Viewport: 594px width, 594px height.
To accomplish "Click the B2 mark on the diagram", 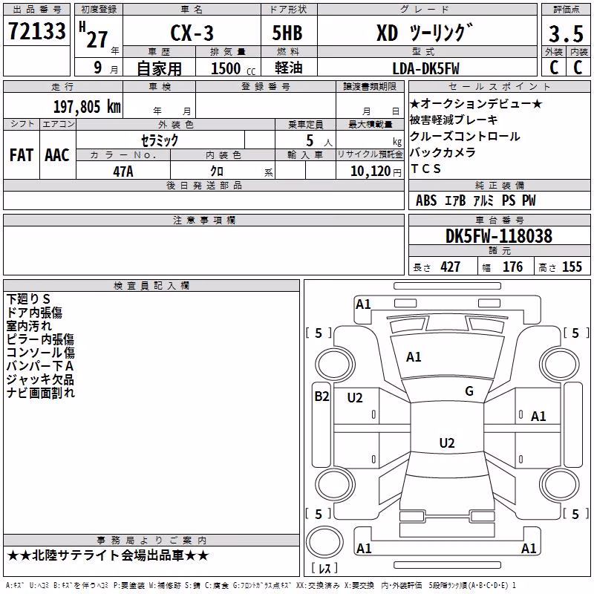I will click(322, 396).
